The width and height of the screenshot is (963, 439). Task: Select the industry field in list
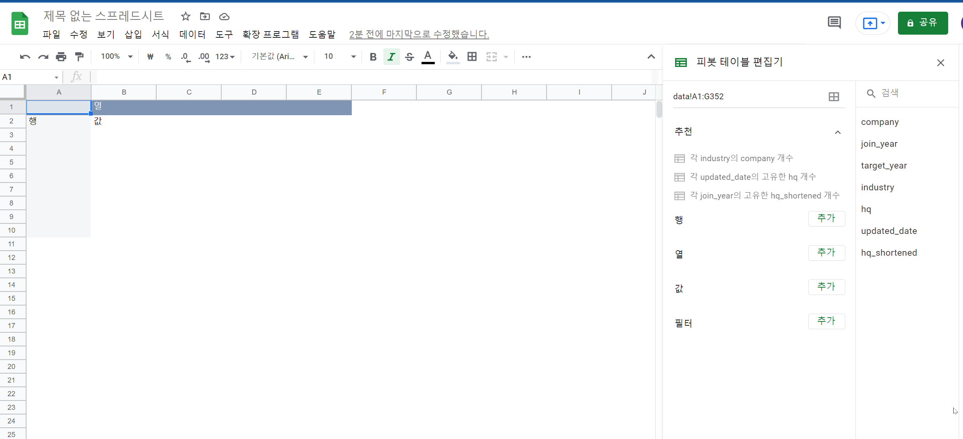pyautogui.click(x=877, y=187)
